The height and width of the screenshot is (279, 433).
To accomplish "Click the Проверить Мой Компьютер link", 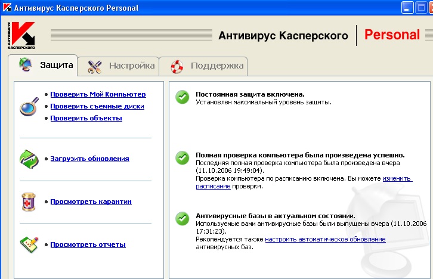I will (x=98, y=94).
